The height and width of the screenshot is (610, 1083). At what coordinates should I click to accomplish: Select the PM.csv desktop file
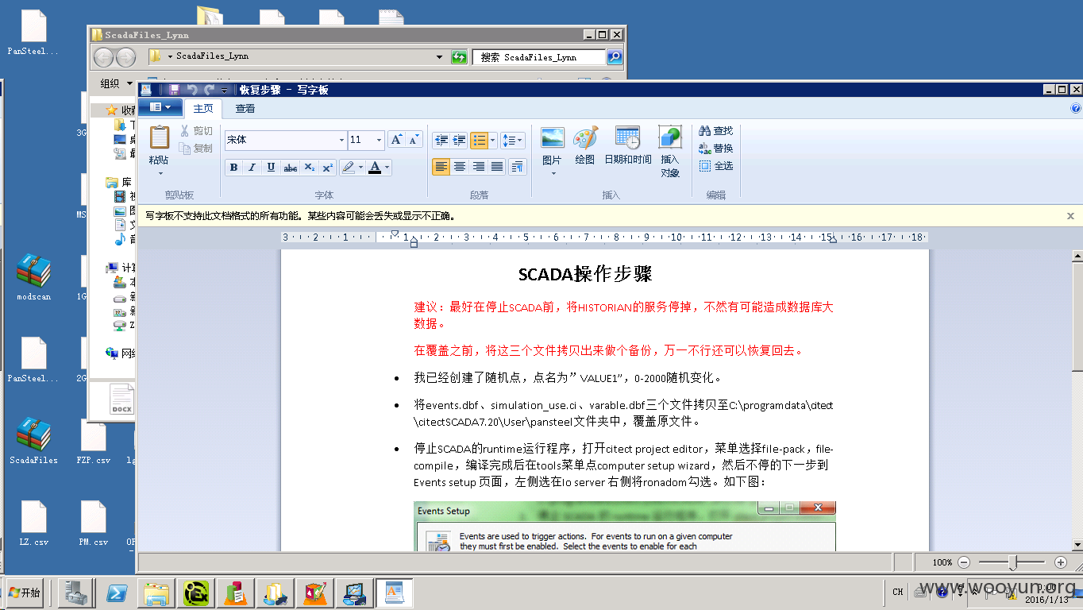[93, 523]
